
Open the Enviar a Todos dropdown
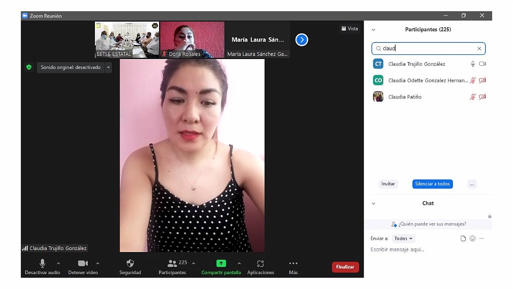[x=404, y=239]
